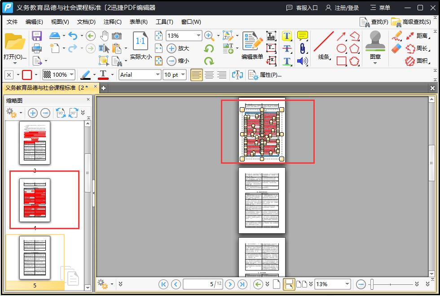This screenshot has width=440, height=296.
Task: Select the Hand pan tool
Action: point(104,36)
